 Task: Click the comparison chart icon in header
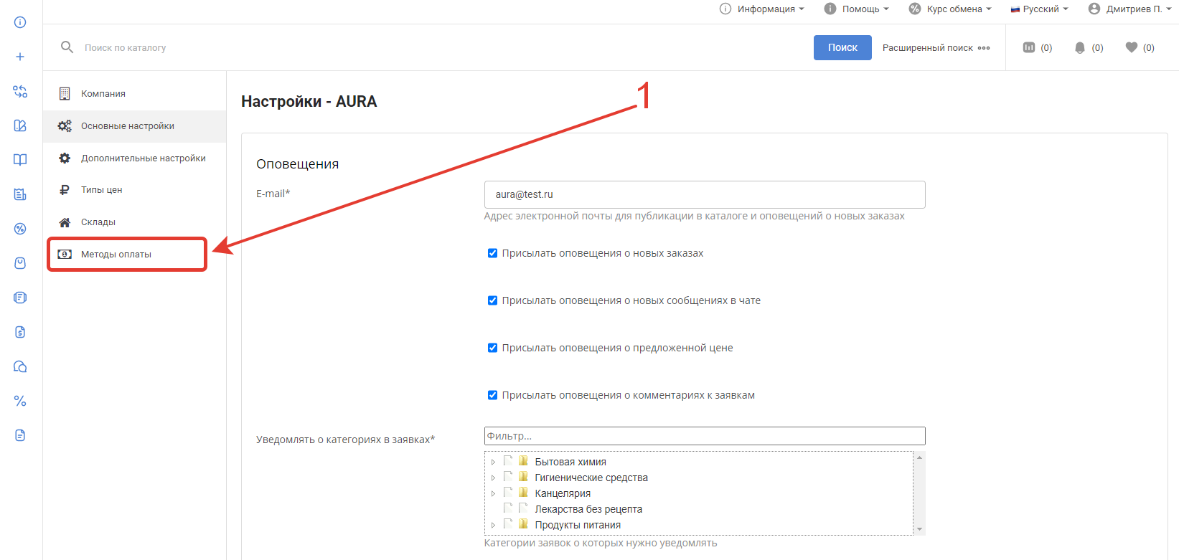(1028, 47)
